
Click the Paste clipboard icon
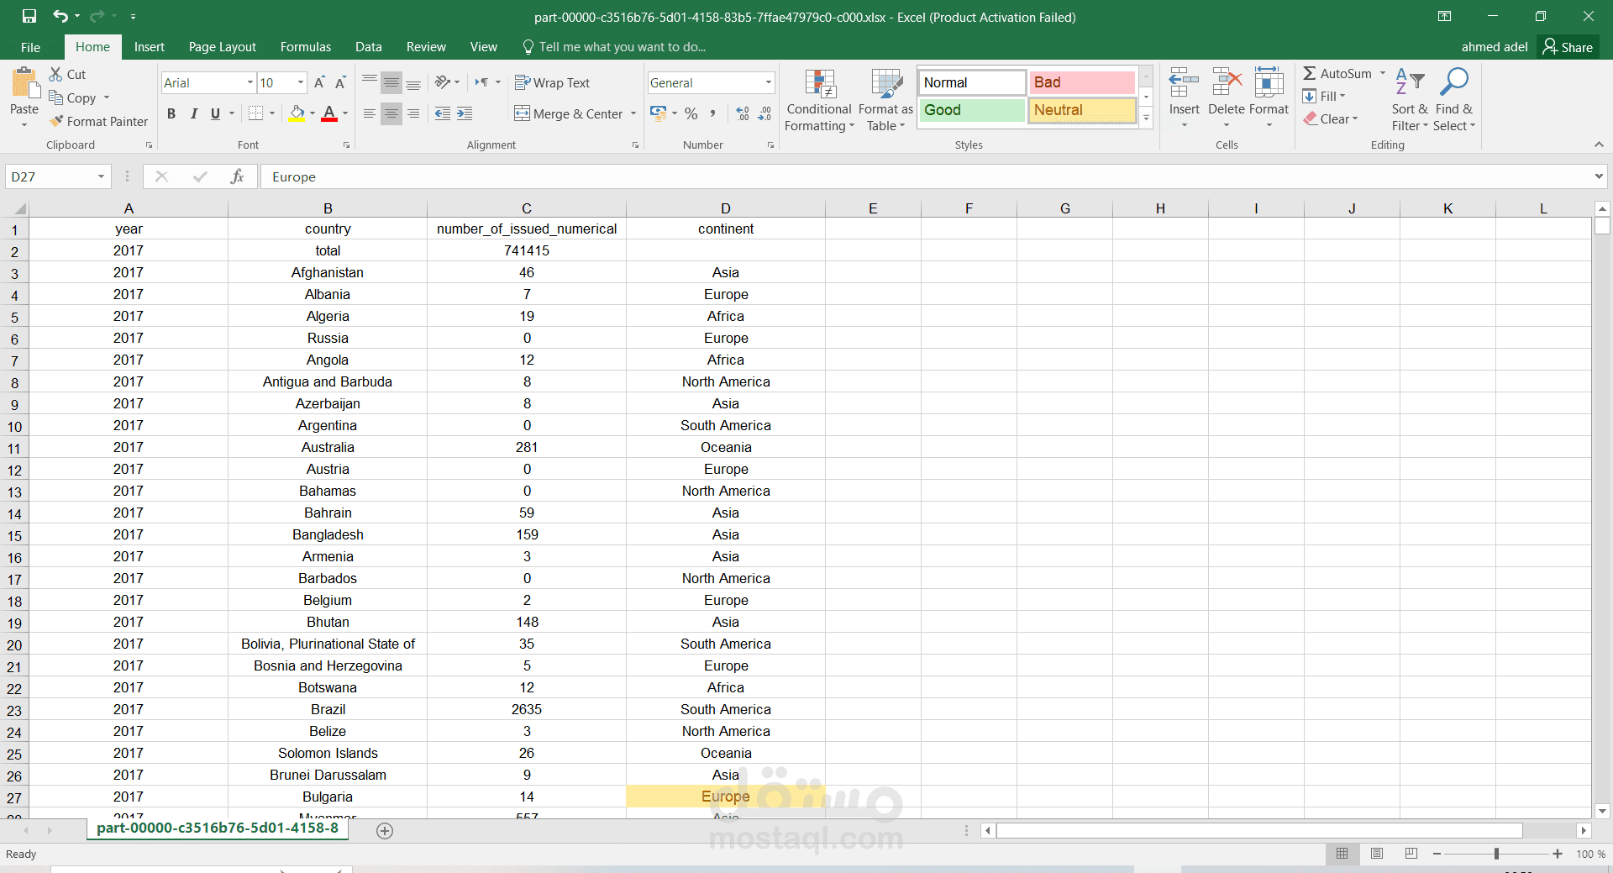[x=24, y=84]
